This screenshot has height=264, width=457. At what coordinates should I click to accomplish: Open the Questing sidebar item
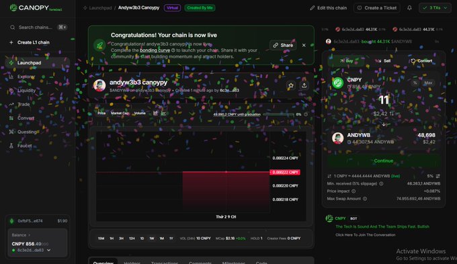coord(38,132)
